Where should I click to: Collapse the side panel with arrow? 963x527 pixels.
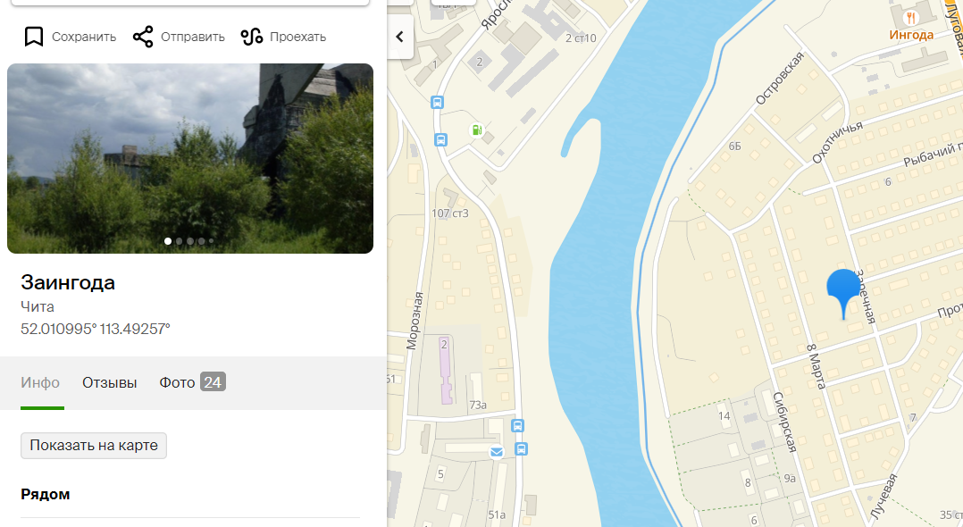click(x=399, y=37)
